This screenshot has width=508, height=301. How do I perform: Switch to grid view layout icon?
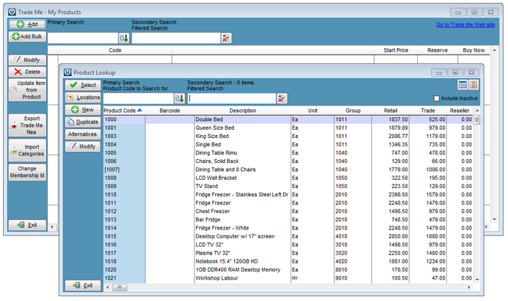(473, 85)
